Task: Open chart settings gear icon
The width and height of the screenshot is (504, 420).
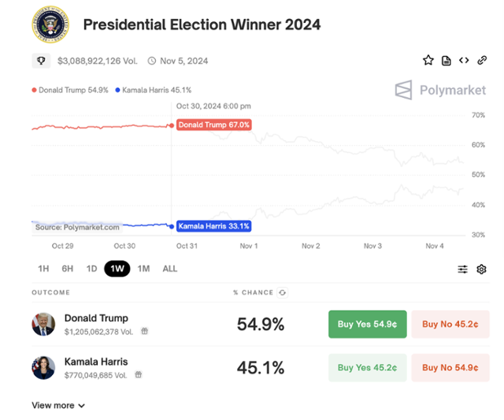Action: [482, 269]
